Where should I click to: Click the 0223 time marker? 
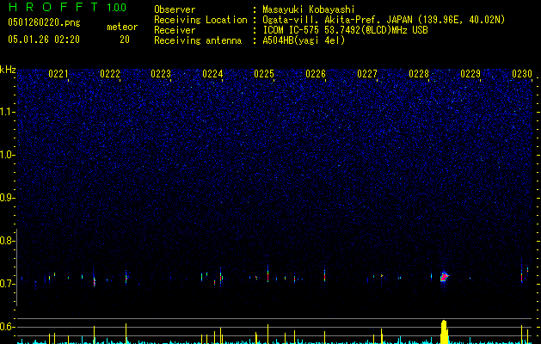coord(161,74)
